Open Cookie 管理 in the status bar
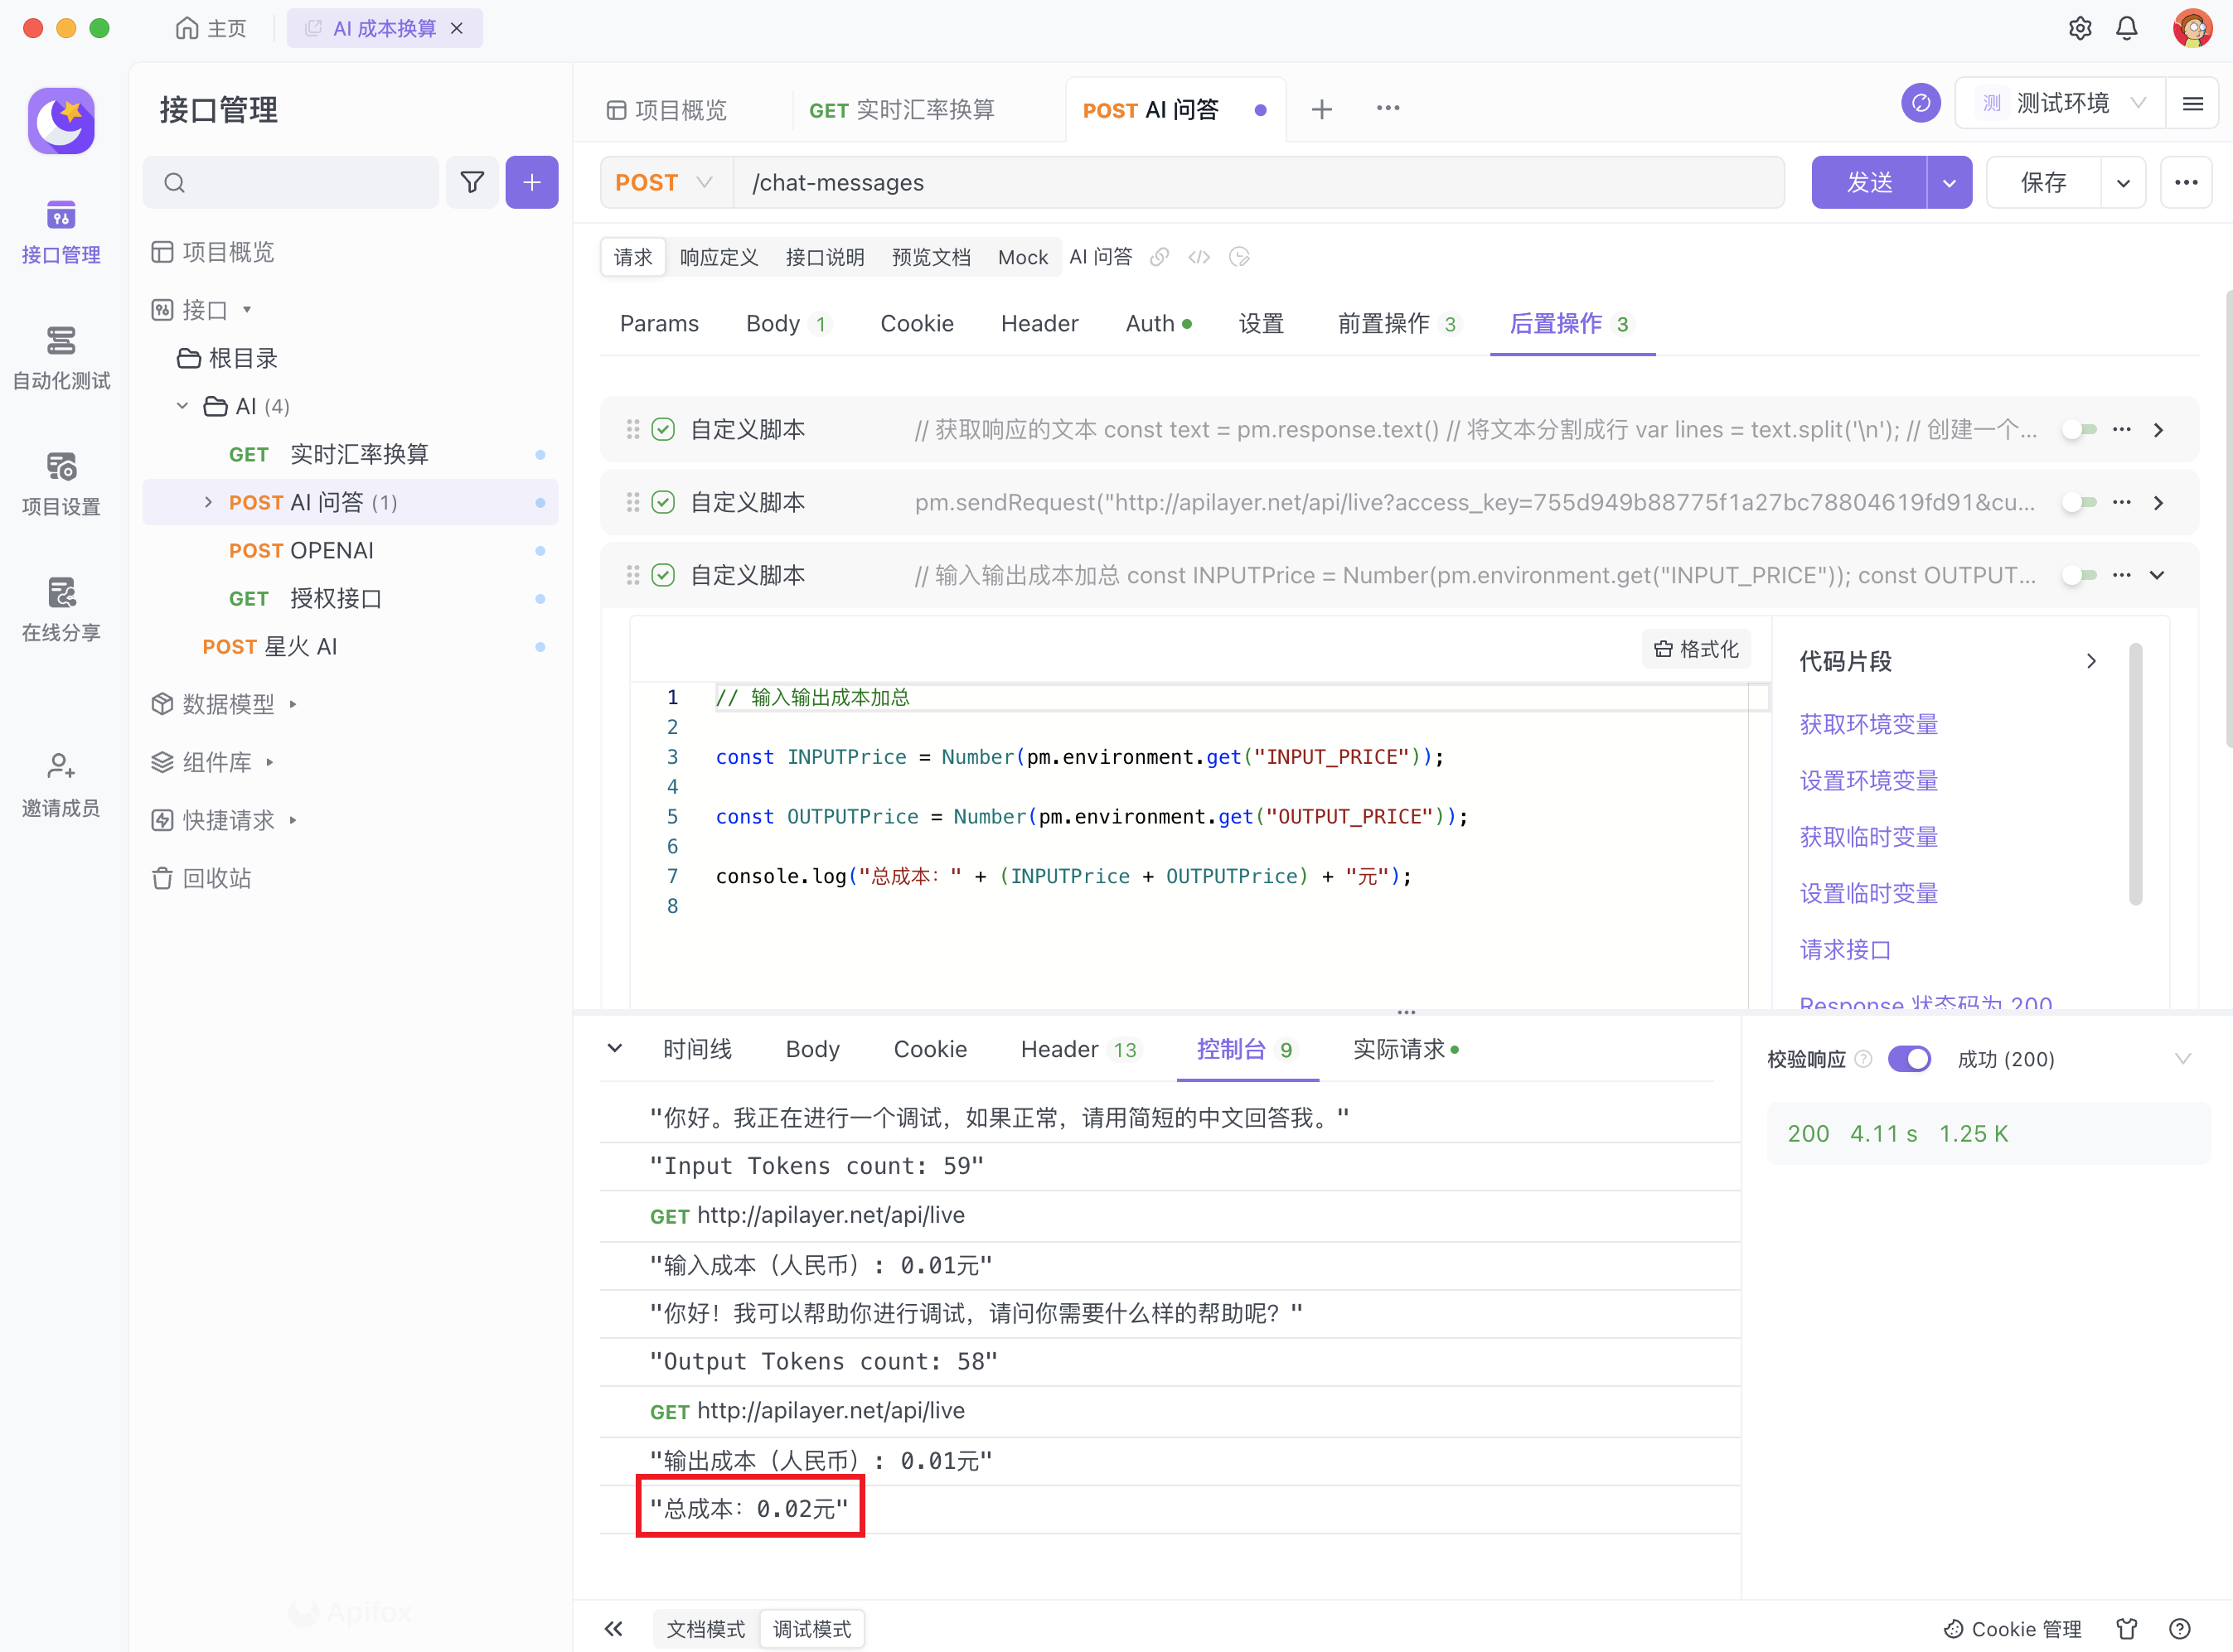 (x=2012, y=1628)
